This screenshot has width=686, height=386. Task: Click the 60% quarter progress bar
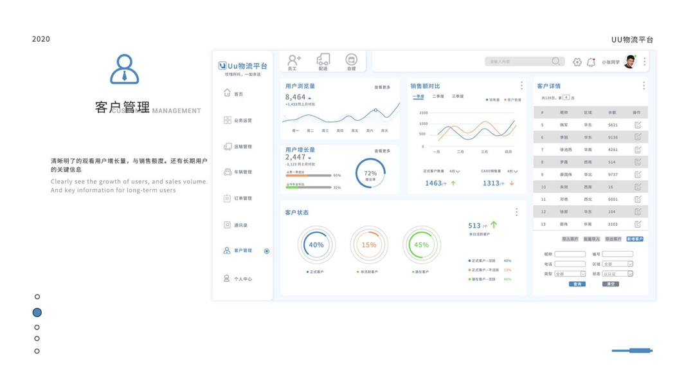tap(309, 176)
